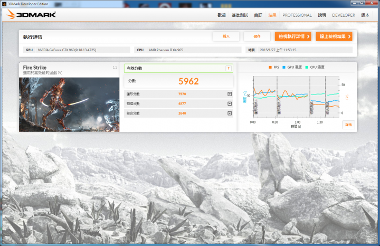Click the orange FPS legend swatch
This screenshot has height=246, width=380.
[270, 68]
